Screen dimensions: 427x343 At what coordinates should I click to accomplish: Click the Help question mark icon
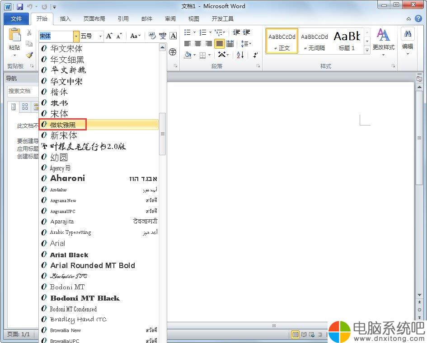click(x=418, y=19)
